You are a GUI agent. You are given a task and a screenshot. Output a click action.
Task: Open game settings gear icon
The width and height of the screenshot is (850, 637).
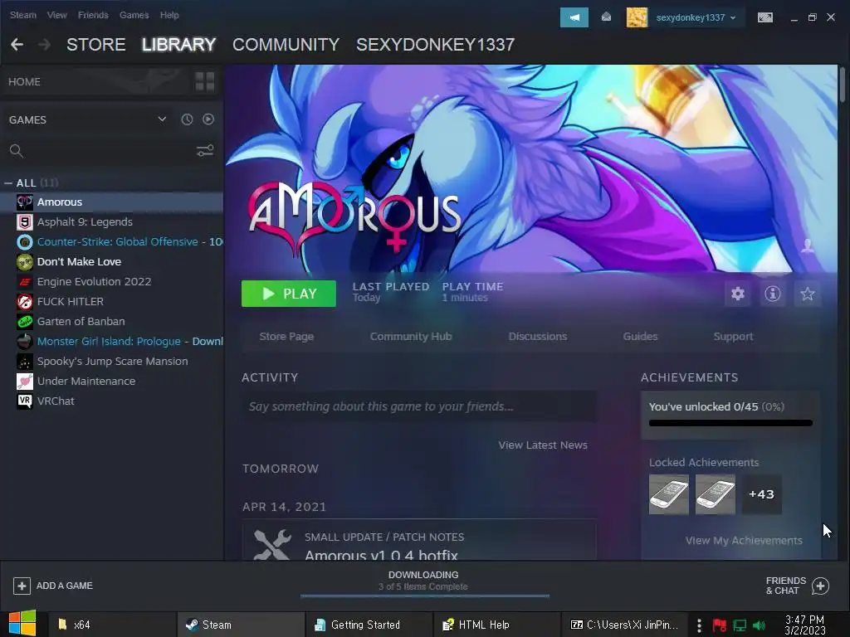coord(738,294)
